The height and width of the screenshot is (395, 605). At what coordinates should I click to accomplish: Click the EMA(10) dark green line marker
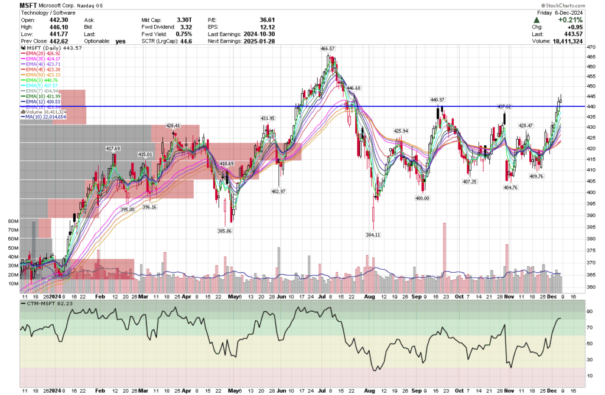23,96
